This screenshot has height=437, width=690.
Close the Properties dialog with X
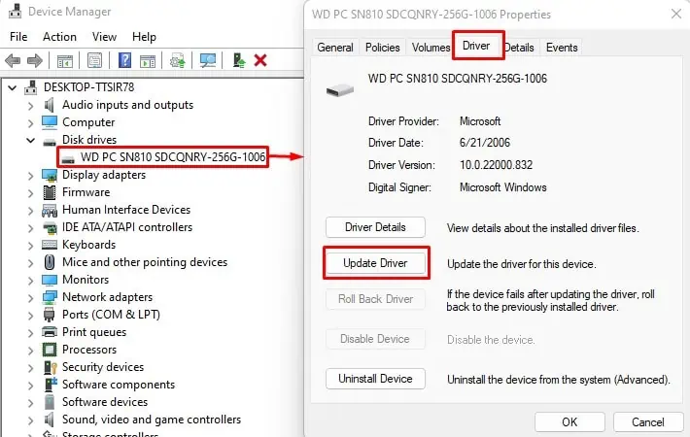click(x=676, y=14)
